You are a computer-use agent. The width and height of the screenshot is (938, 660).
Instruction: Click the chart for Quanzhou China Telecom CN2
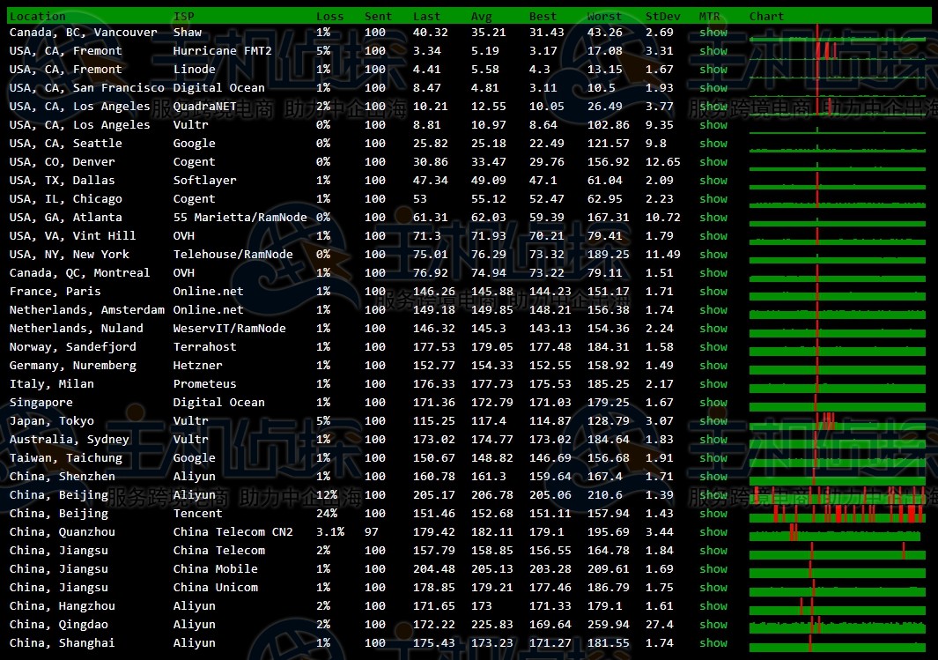[837, 533]
